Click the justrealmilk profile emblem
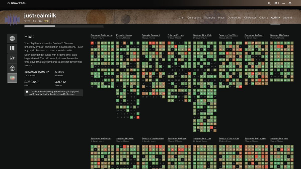The image size is (301, 169). coord(12,20)
